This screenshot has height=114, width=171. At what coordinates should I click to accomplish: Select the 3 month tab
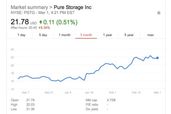[86, 35]
